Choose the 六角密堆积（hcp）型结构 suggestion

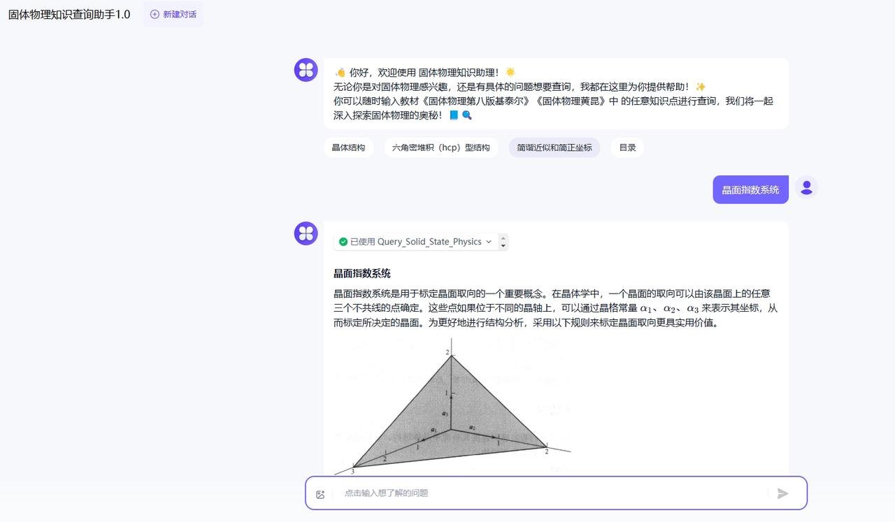[x=441, y=147]
